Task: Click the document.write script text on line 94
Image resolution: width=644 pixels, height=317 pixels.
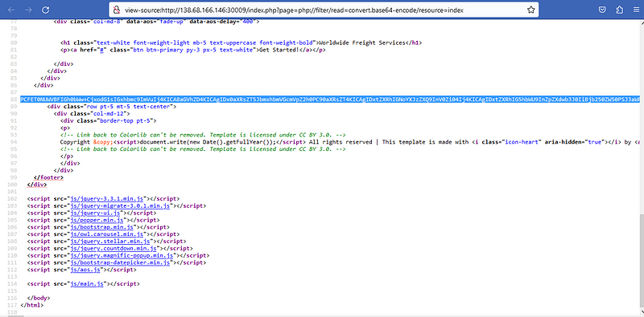Action: [208, 142]
